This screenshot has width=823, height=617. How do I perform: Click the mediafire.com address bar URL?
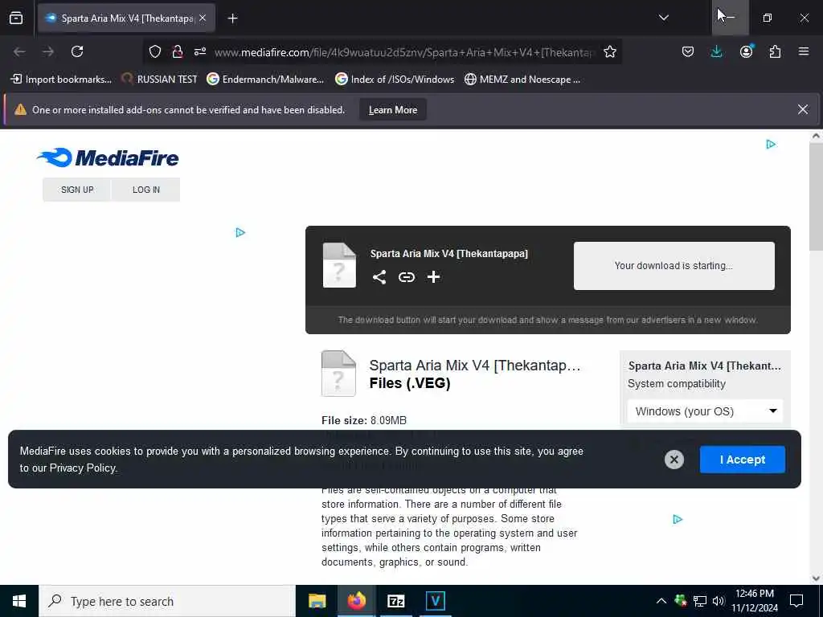point(404,52)
